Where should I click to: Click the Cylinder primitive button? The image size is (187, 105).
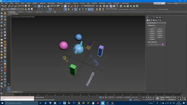coord(152,33)
